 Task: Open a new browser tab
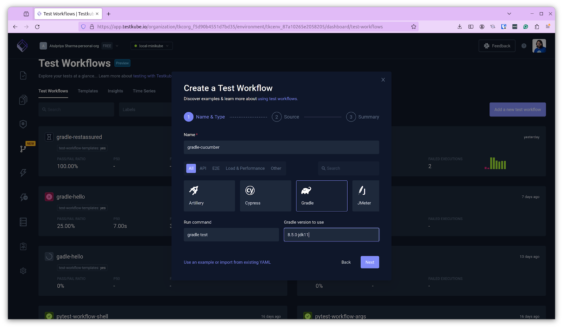point(109,14)
